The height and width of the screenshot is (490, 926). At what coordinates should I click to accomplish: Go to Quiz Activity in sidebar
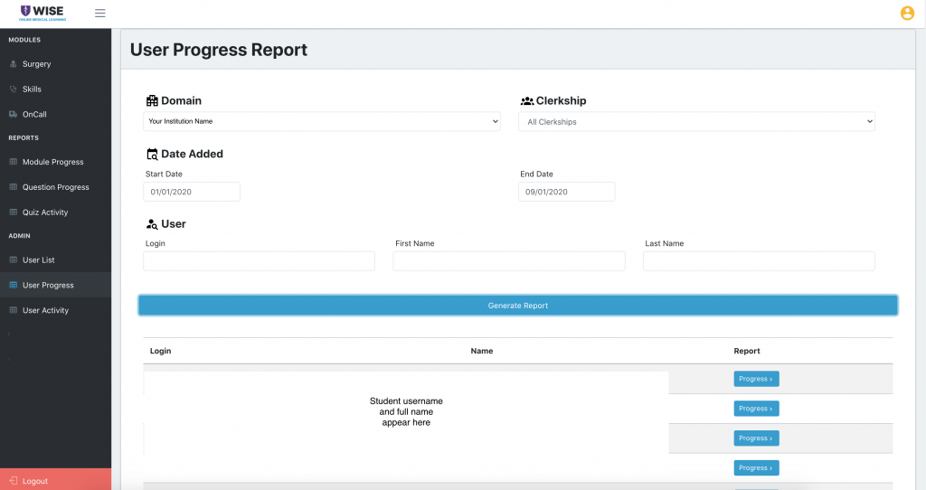click(x=45, y=212)
